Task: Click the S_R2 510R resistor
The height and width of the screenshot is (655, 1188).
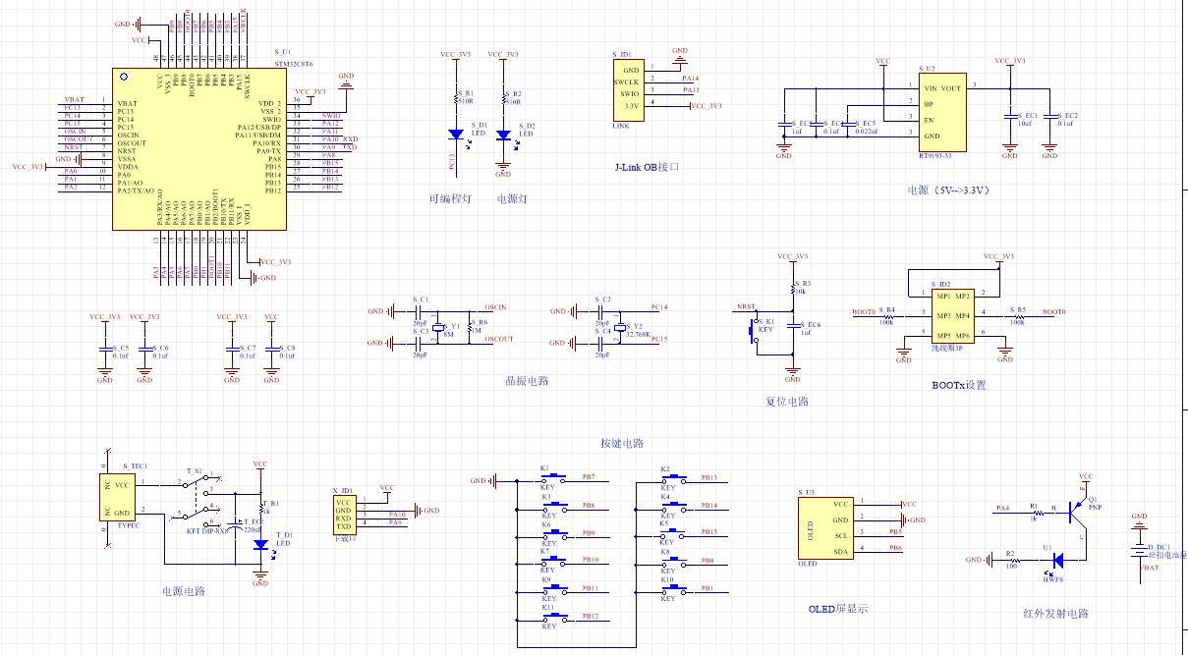Action: (504, 99)
